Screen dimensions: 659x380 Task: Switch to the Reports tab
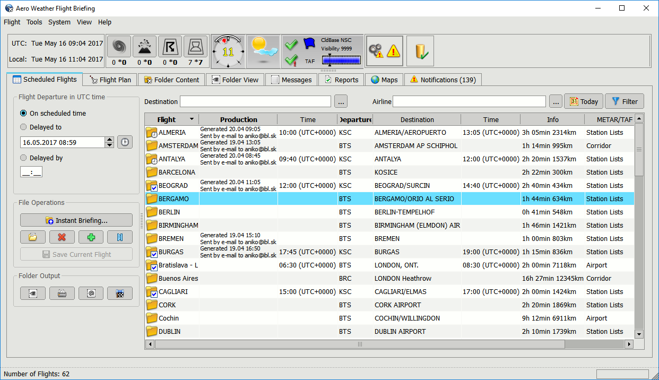341,80
